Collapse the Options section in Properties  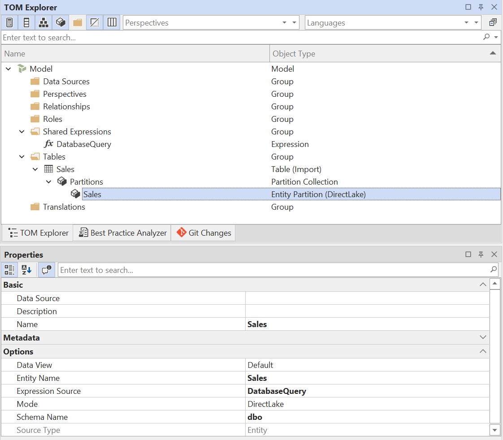483,351
